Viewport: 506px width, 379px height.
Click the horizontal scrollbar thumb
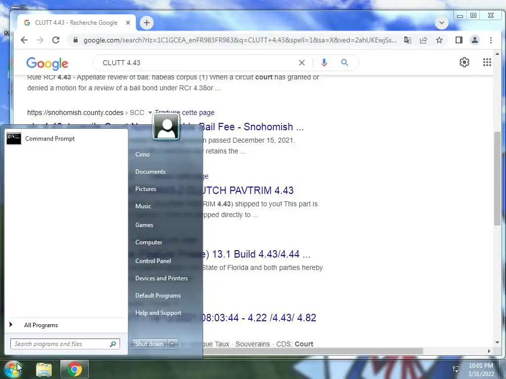312,351
